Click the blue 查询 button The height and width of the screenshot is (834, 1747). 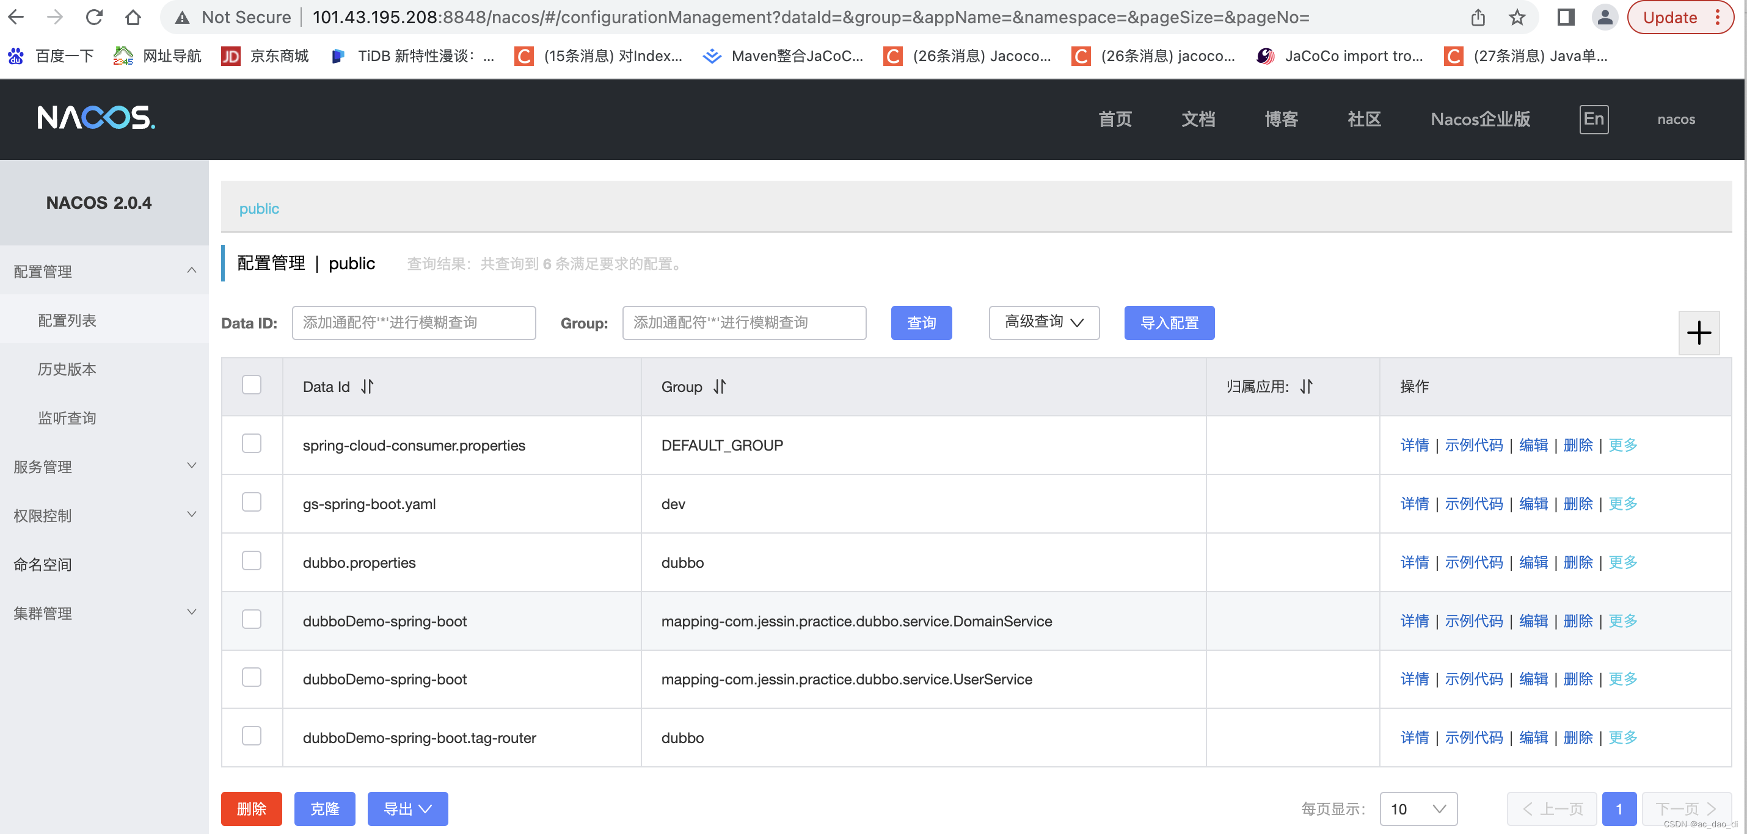click(x=921, y=323)
